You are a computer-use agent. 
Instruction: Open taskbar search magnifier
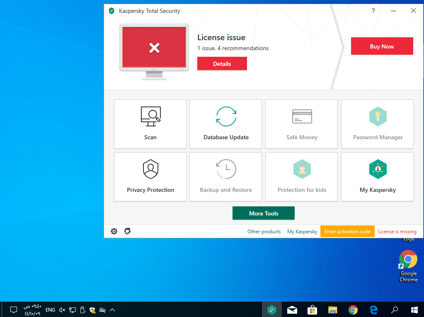[x=395, y=310]
